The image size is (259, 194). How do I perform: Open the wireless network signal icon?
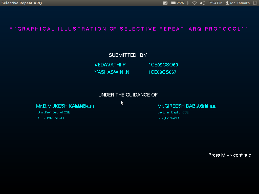[194, 3]
